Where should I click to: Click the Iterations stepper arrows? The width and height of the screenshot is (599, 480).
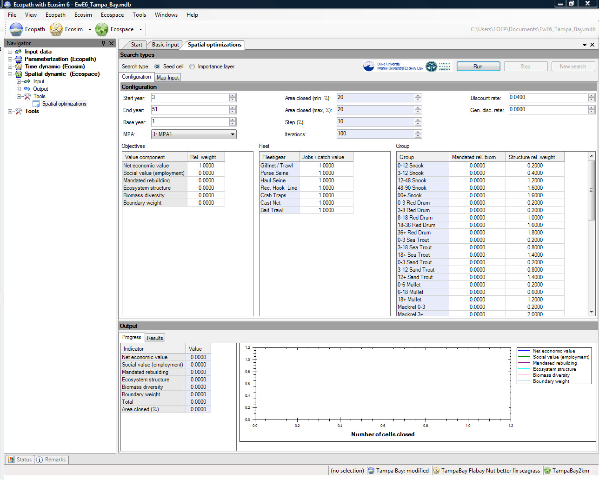click(x=418, y=134)
